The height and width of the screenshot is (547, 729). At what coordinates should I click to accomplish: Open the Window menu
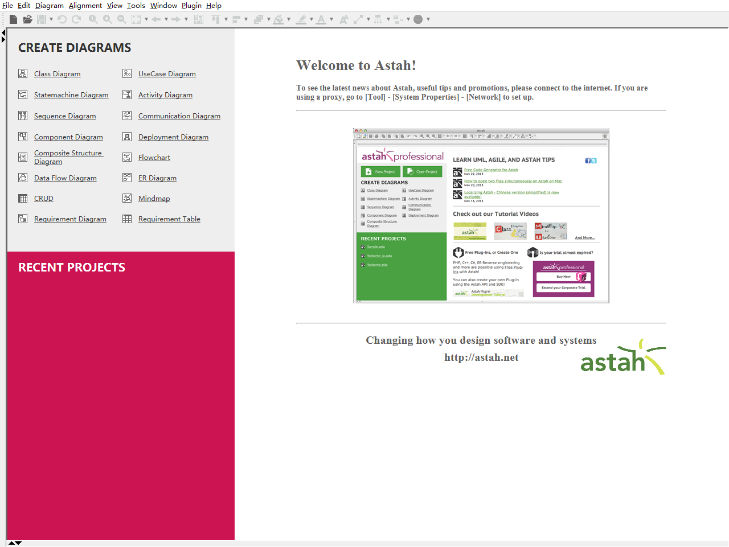pyautogui.click(x=163, y=5)
